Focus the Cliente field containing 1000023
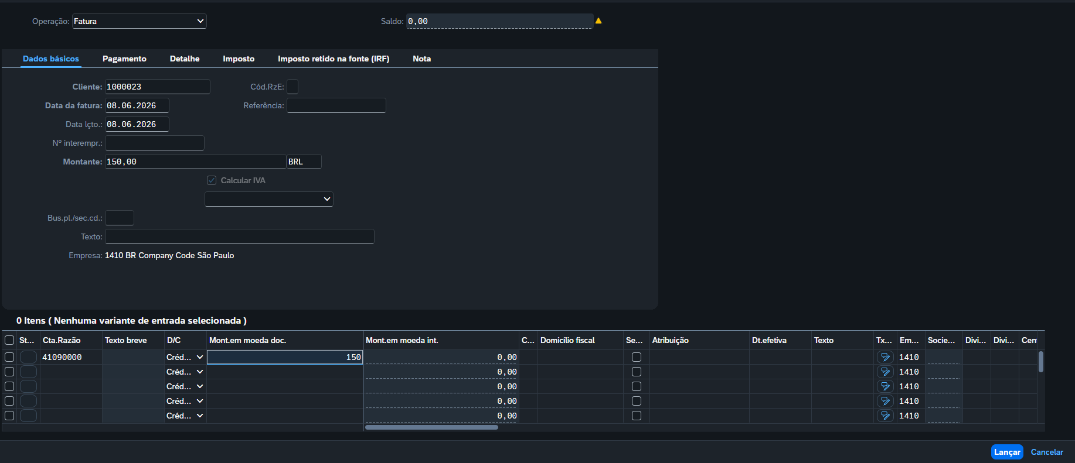The image size is (1075, 463). tap(158, 87)
